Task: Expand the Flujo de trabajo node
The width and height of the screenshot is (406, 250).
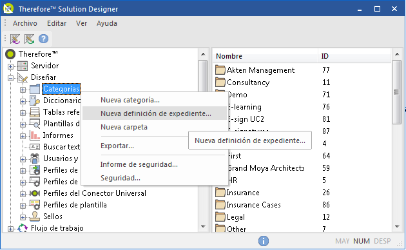Action: click(x=10, y=229)
